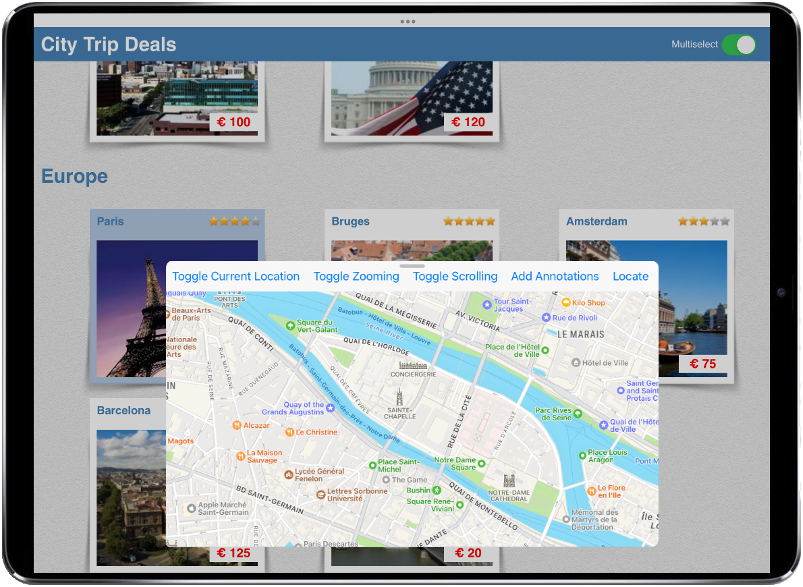Tap the Notre-Dame Cathedral map icon
This screenshot has width=803, height=587.
click(x=509, y=480)
